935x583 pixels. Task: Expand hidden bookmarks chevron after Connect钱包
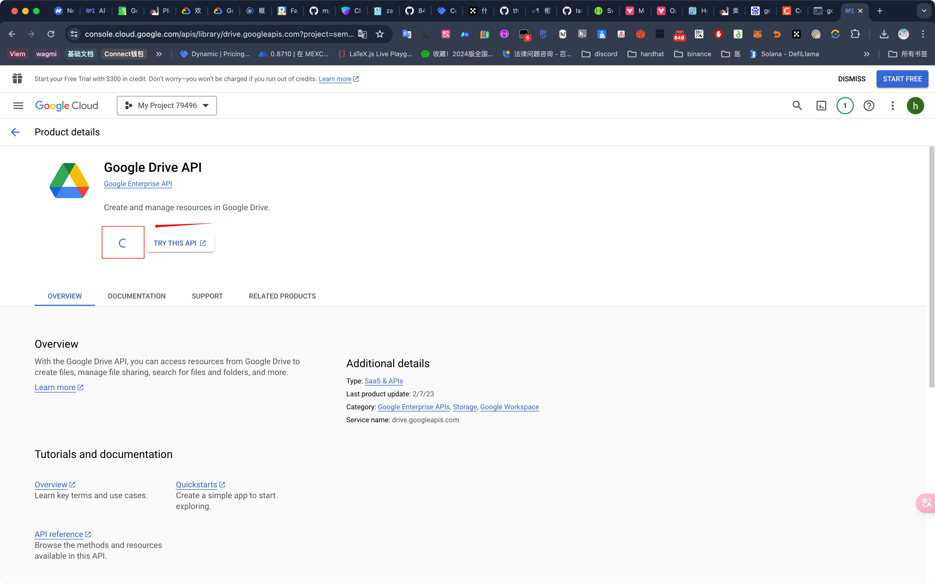click(159, 54)
